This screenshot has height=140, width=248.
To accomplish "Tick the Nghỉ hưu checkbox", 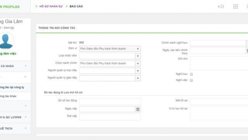I will coord(191,74).
